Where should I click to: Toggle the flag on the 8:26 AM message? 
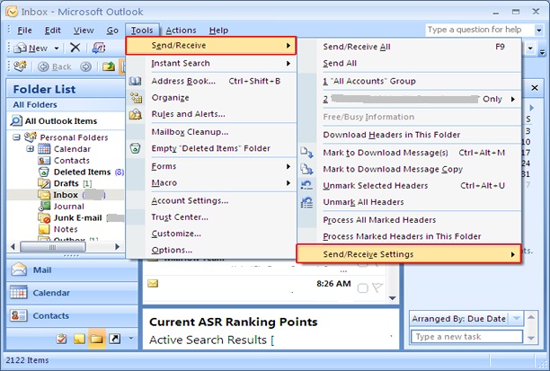click(377, 287)
